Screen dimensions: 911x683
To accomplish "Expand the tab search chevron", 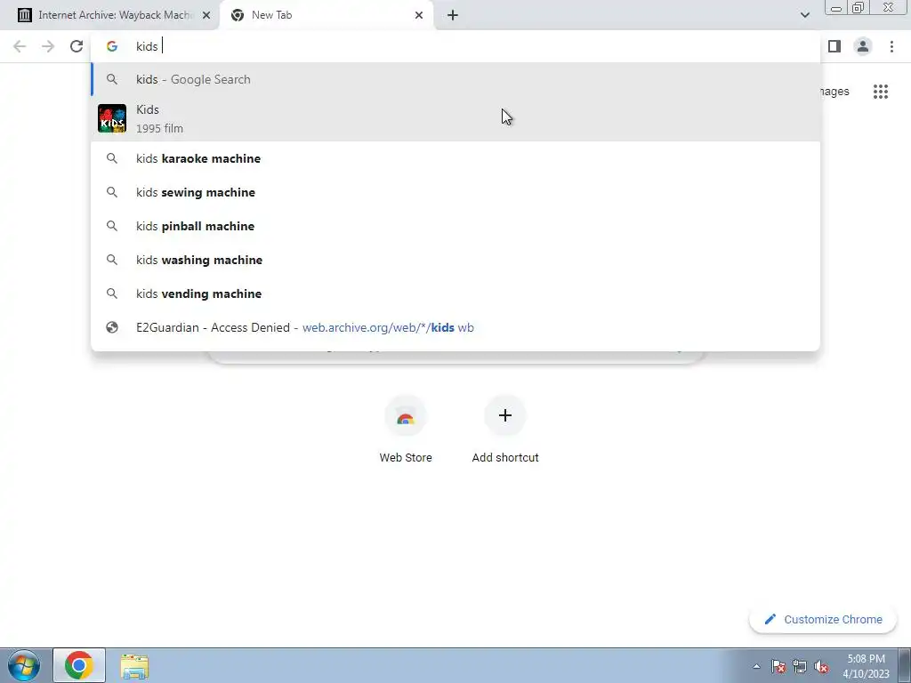I will [x=804, y=15].
